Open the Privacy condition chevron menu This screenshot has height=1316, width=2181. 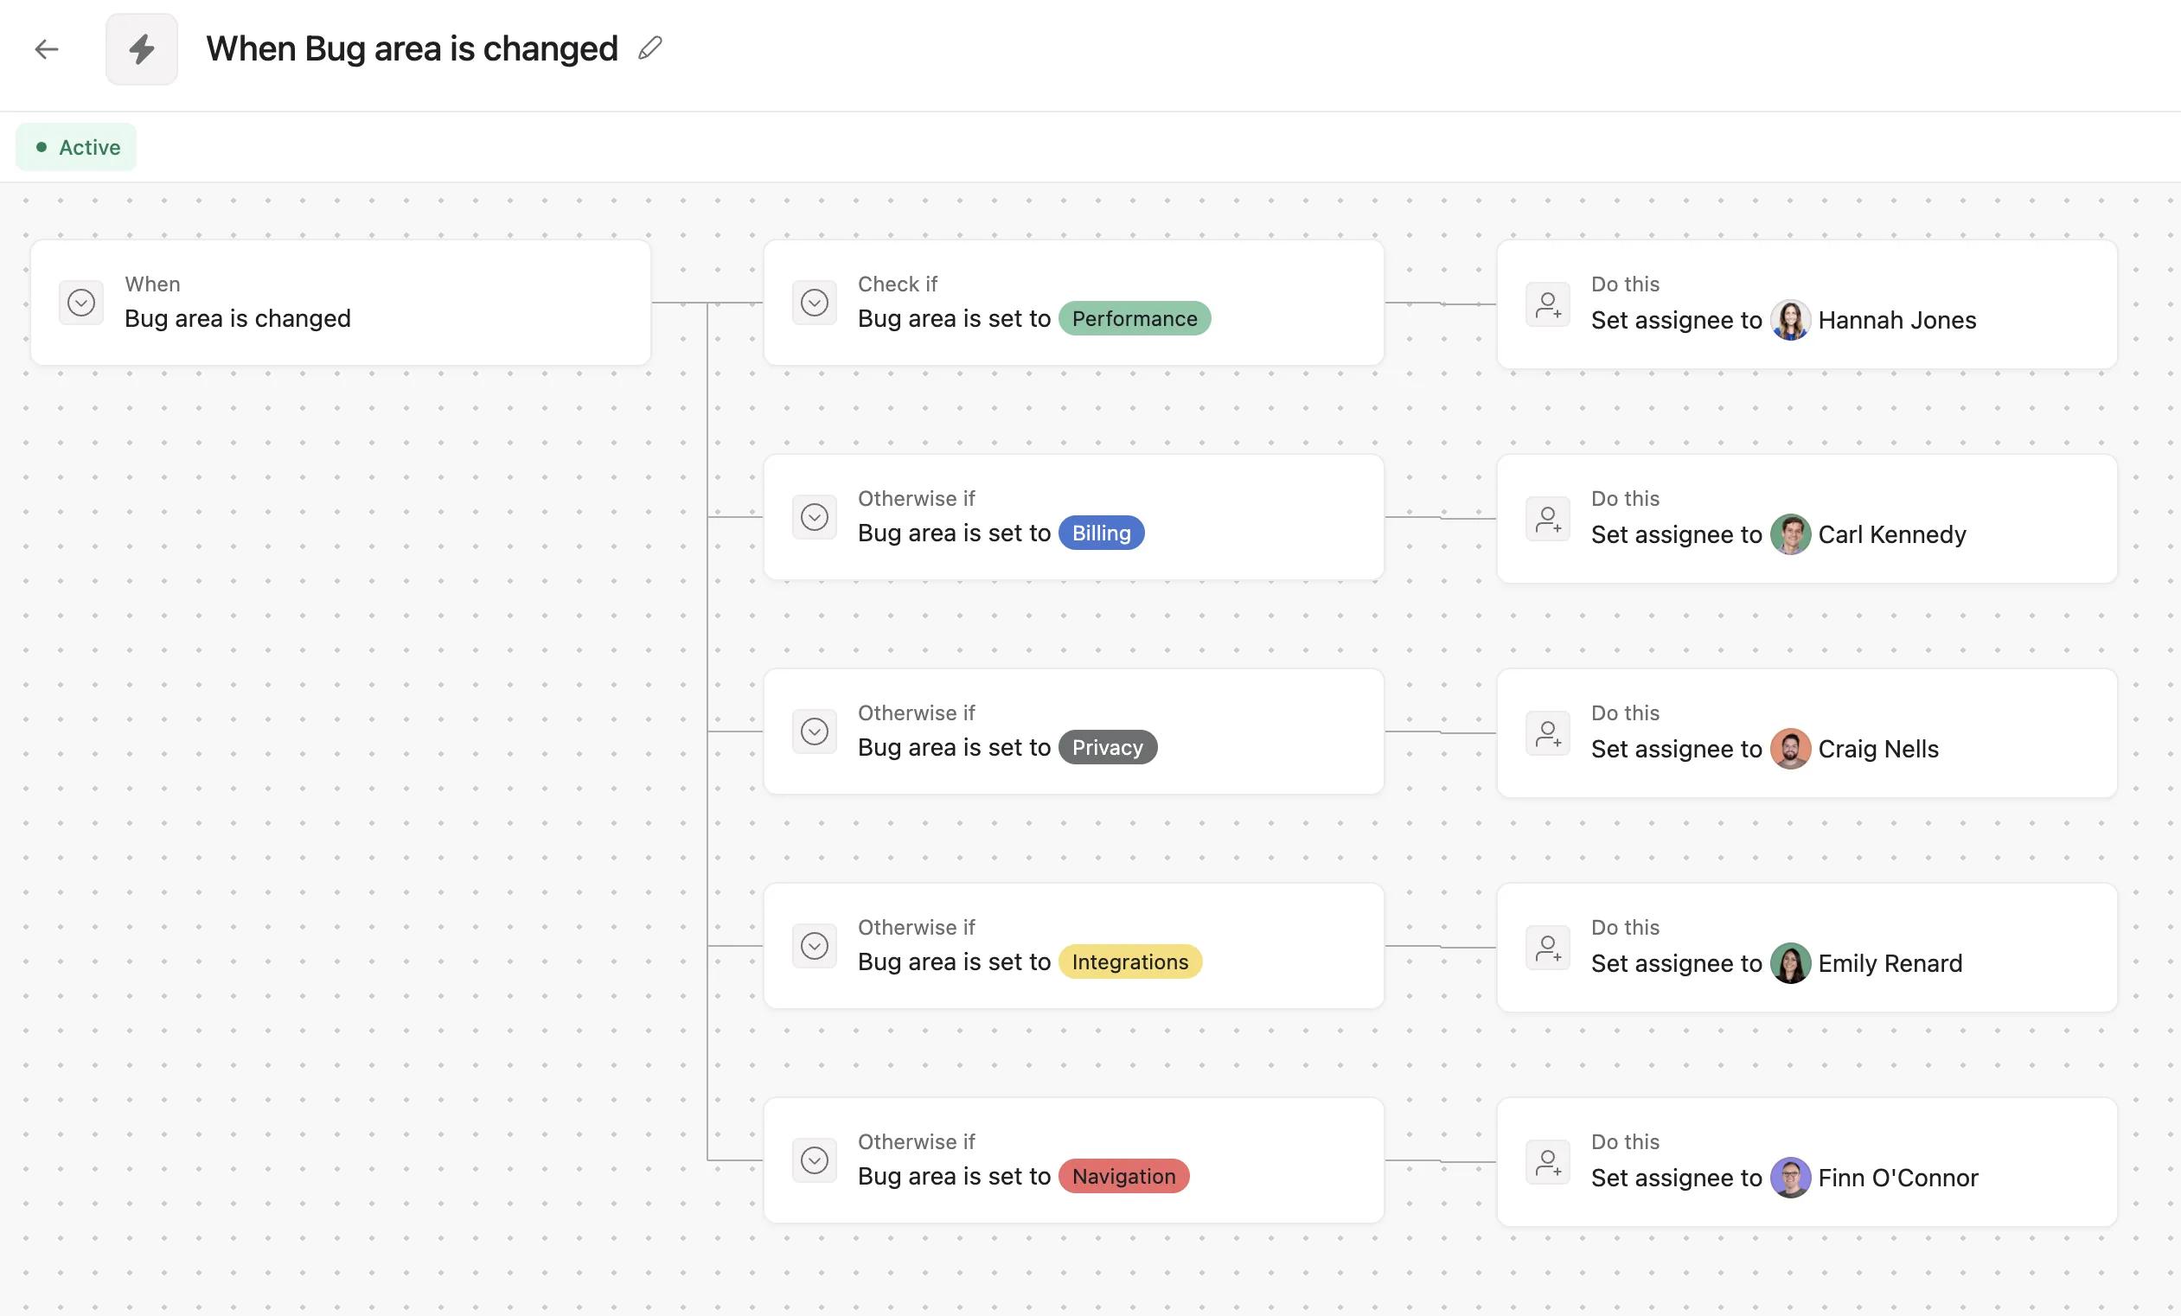point(814,731)
